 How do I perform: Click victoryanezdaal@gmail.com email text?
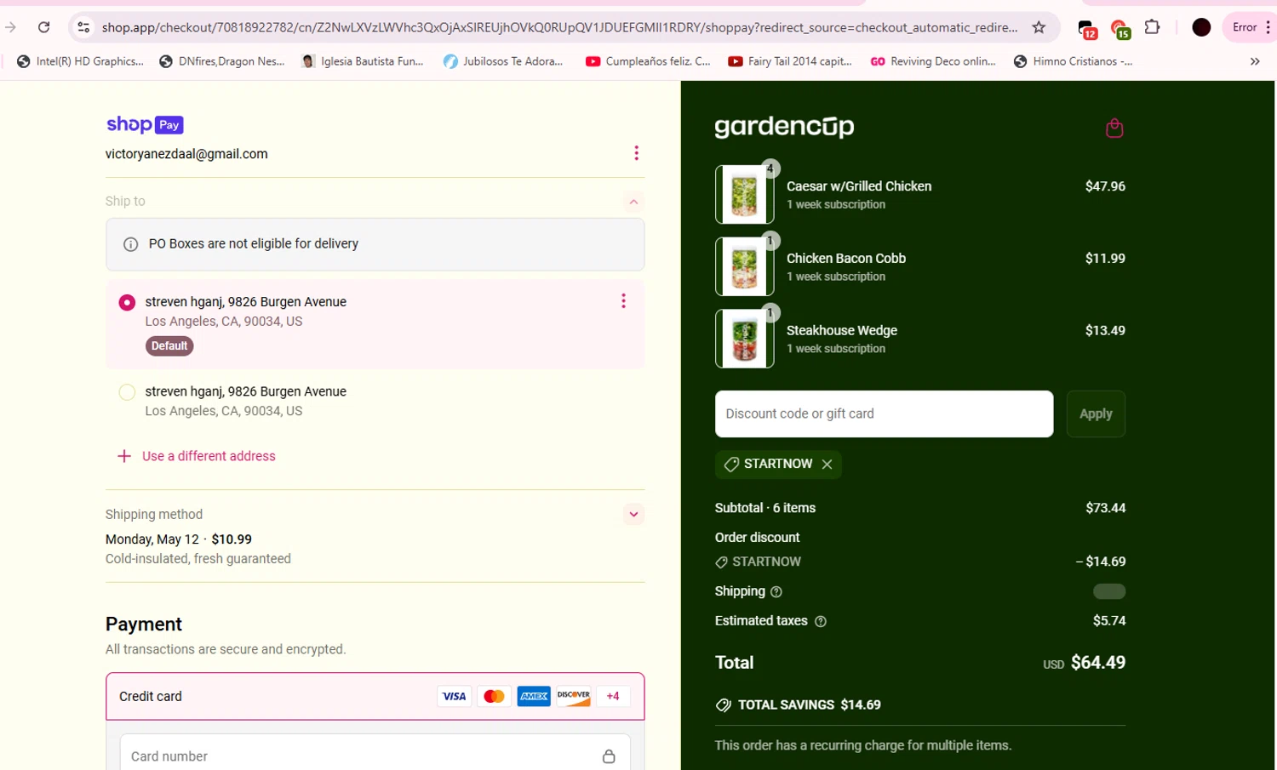click(186, 154)
